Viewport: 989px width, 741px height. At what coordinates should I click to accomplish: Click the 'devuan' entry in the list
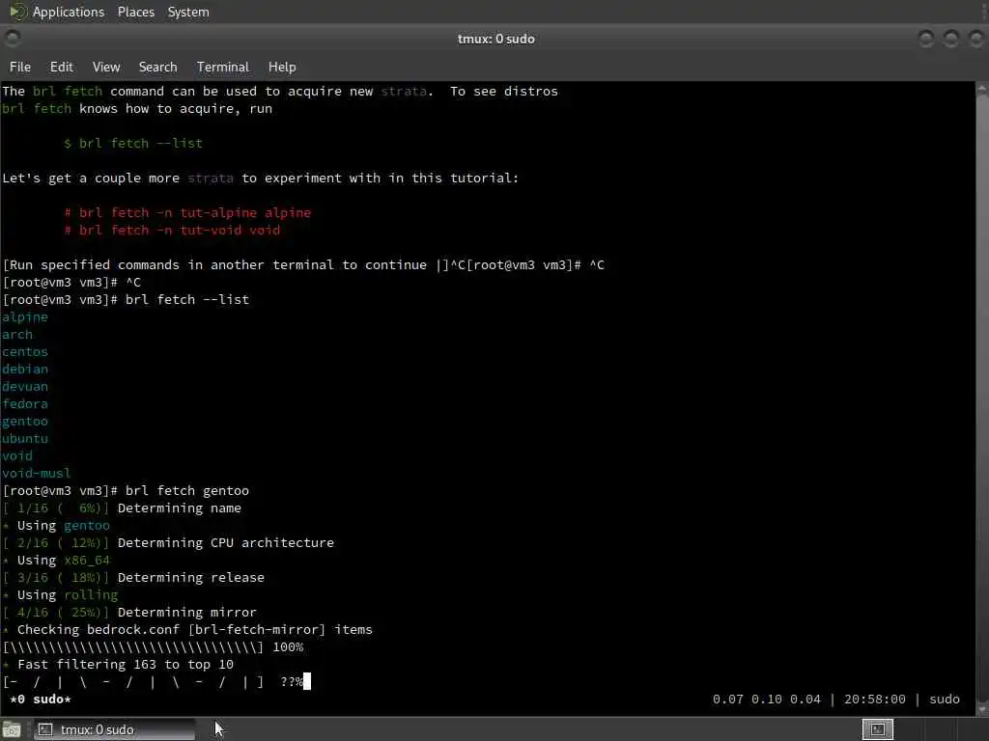click(24, 386)
